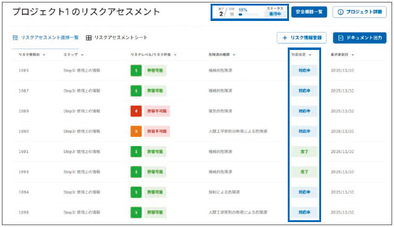
Task: Click 対応中 status in row 1690
Action: [304, 131]
